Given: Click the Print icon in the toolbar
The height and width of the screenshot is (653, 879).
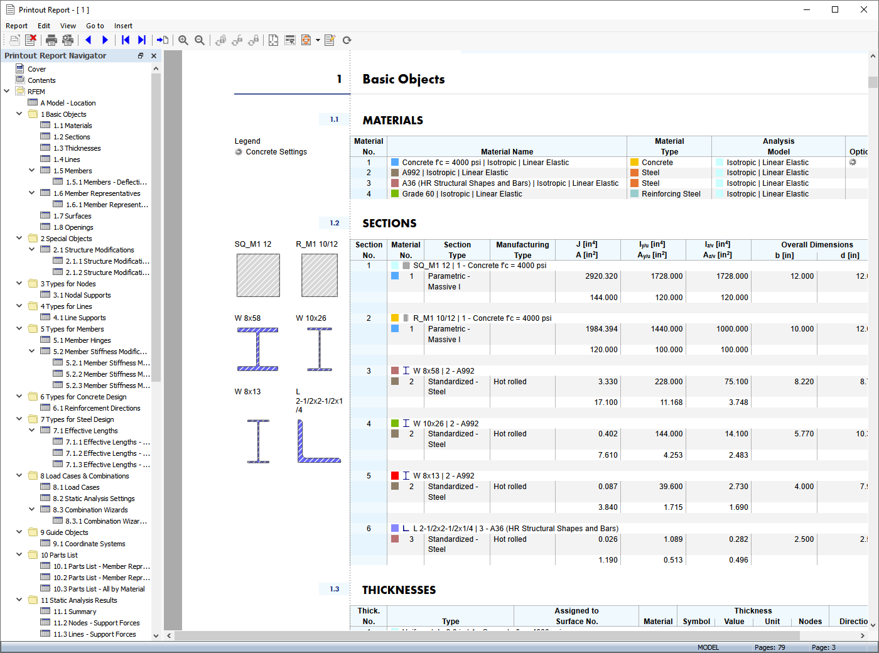Looking at the screenshot, I should pyautogui.click(x=51, y=40).
